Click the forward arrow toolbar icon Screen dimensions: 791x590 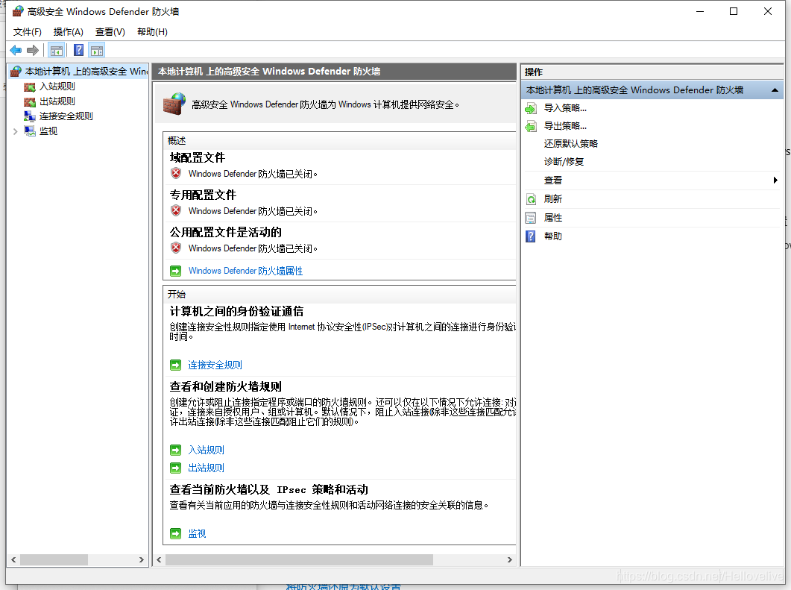[x=33, y=51]
